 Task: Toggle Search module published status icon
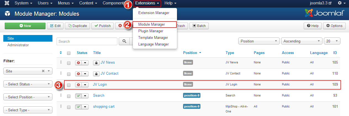[x=78, y=96]
